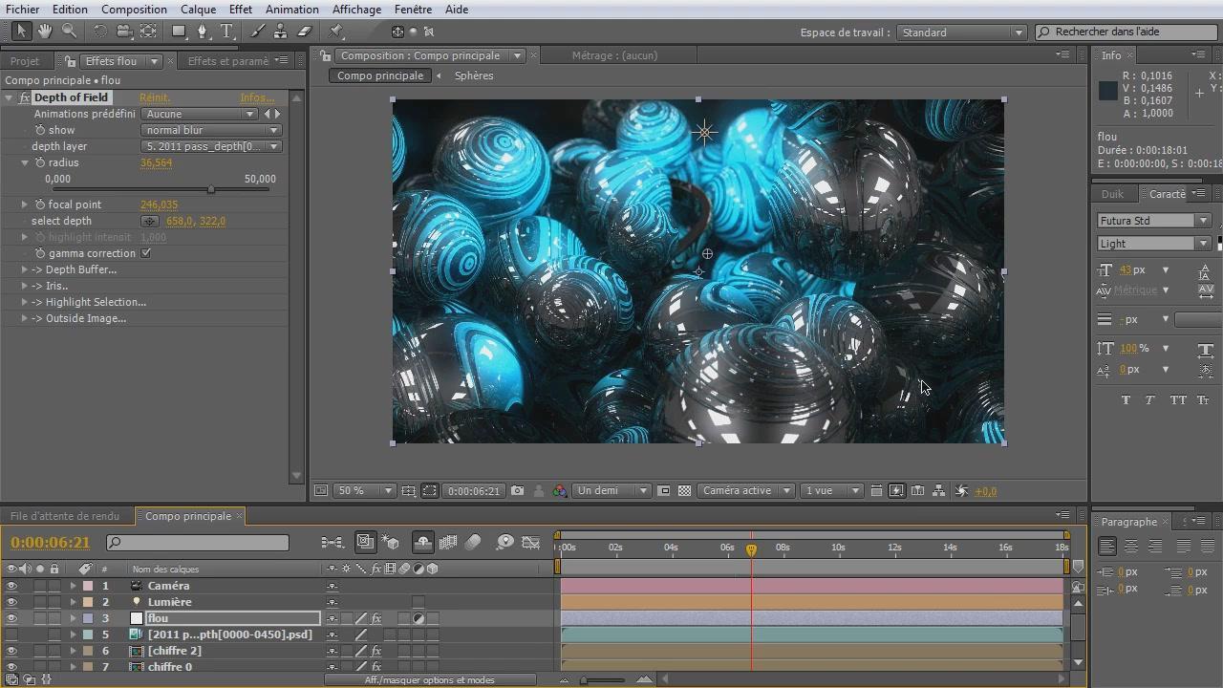1223x688 pixels.
Task: Select the Unified Camera tool
Action: [124, 32]
